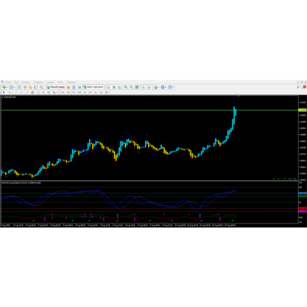
Task: Zoom out of the chart
Action: [131, 87]
